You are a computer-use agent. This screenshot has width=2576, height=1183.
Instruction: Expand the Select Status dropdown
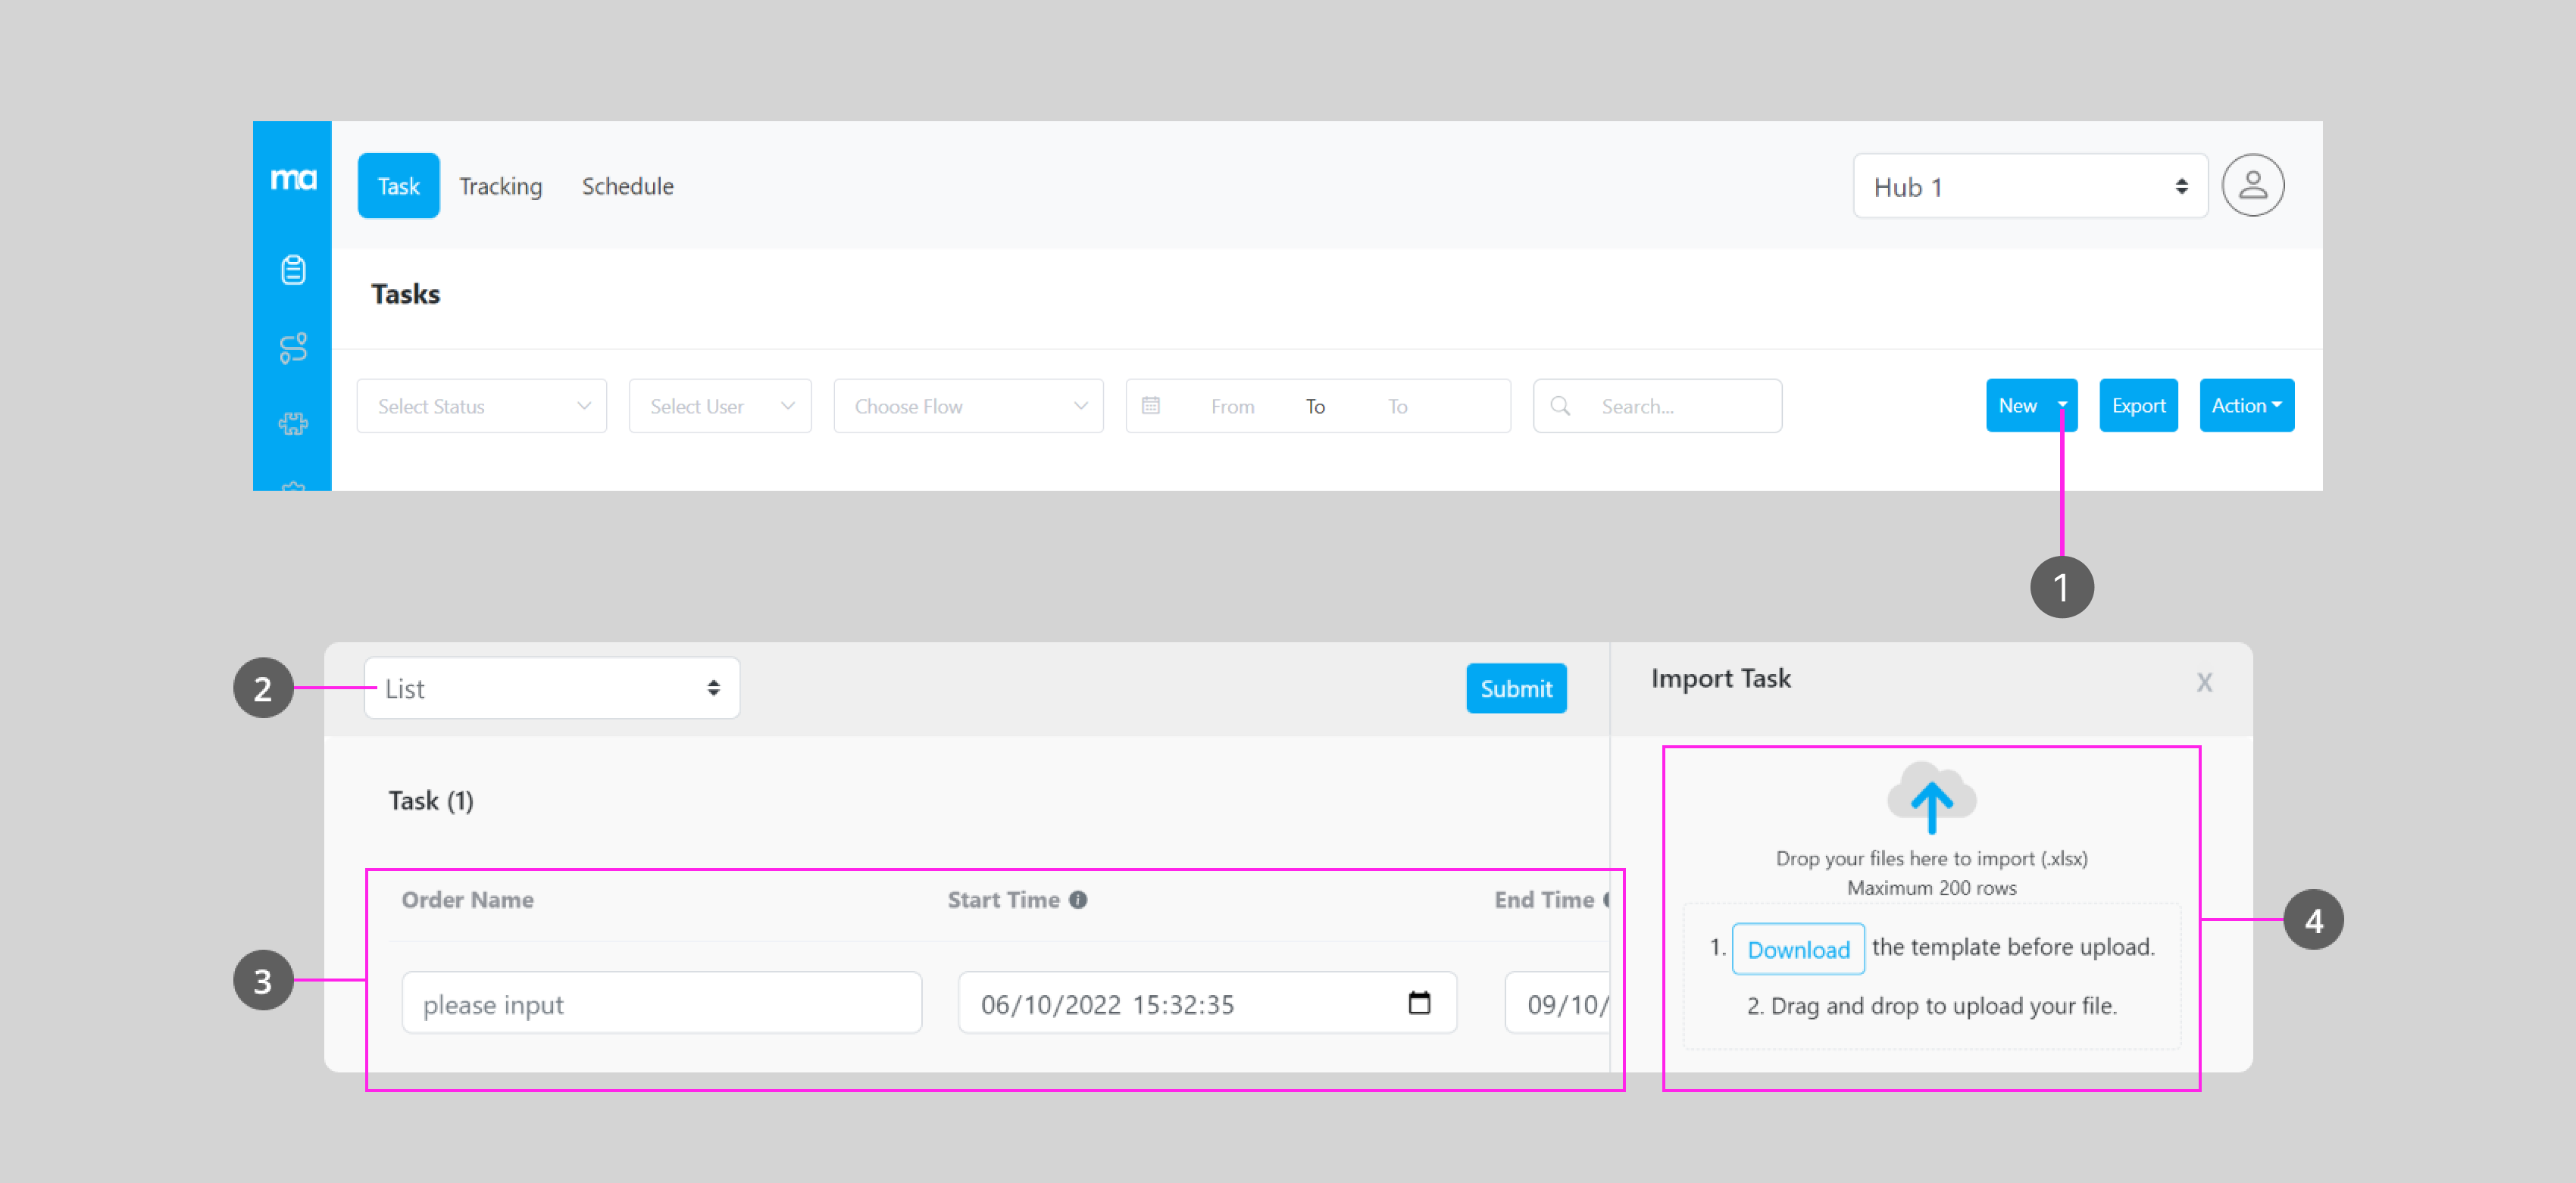pyautogui.click(x=481, y=406)
